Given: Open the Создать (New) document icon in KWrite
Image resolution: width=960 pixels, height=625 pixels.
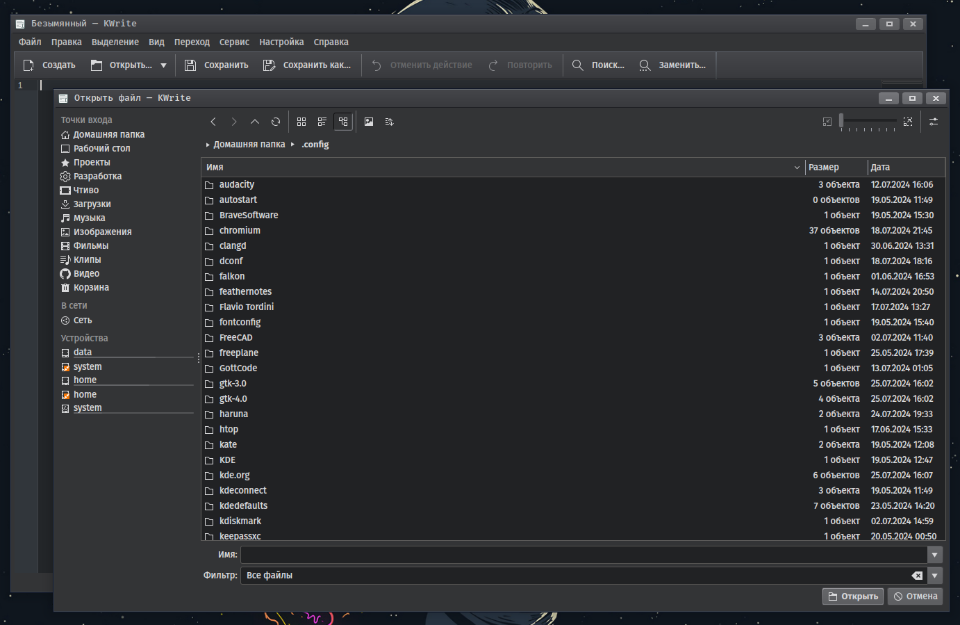Looking at the screenshot, I should [x=28, y=64].
